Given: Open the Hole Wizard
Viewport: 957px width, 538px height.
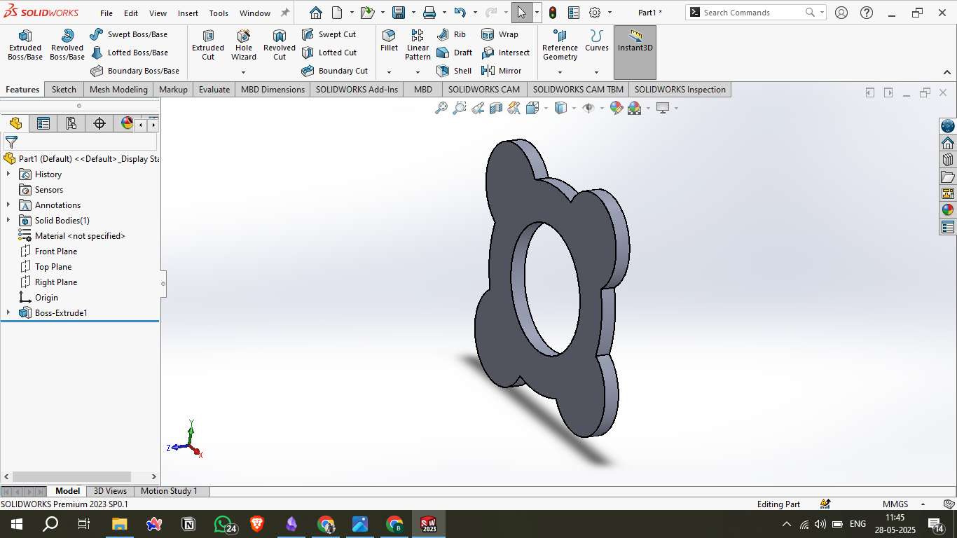Looking at the screenshot, I should click(x=244, y=45).
